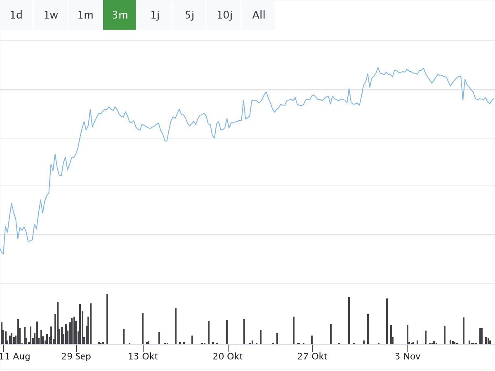Click the tall volume bar before 3 Nov
This screenshot has width=495, height=371.
click(x=387, y=321)
